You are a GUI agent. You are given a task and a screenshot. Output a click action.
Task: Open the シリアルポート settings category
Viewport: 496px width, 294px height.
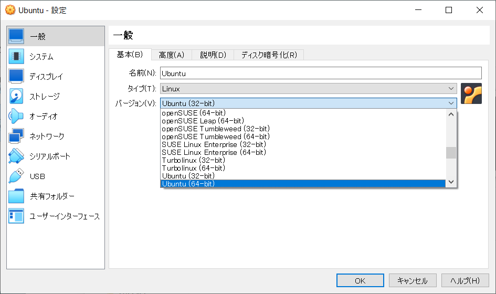56,156
